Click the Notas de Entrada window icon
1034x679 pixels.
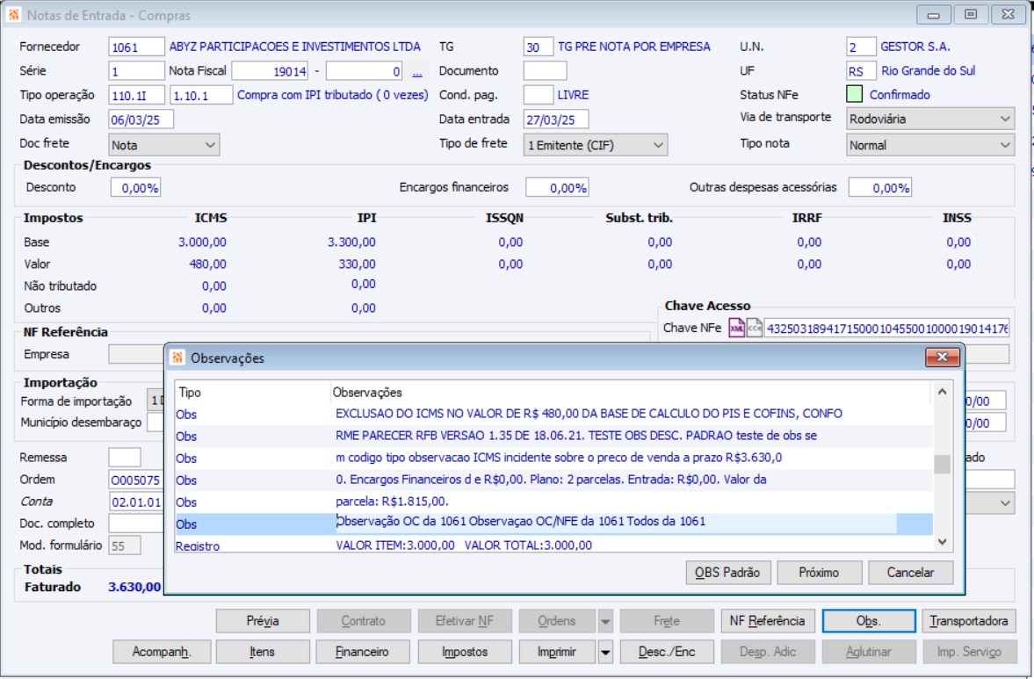click(x=13, y=15)
